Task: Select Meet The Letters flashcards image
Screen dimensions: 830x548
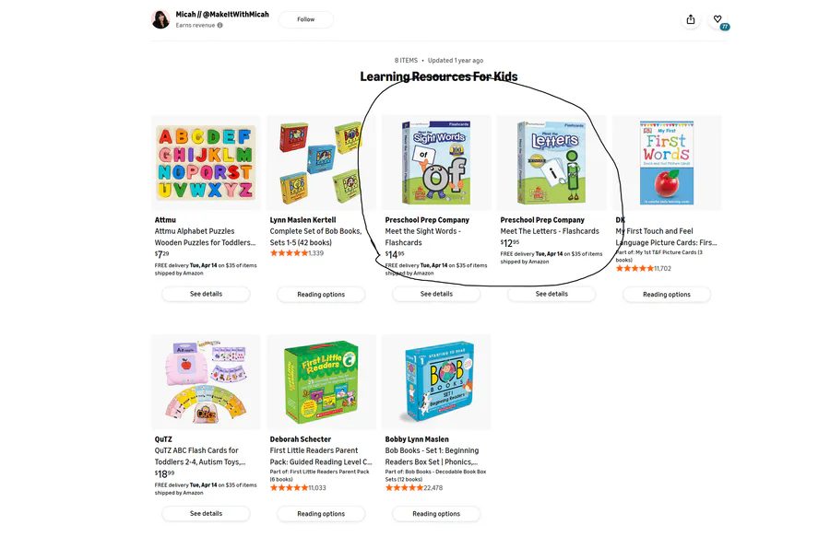Action: [x=551, y=163]
